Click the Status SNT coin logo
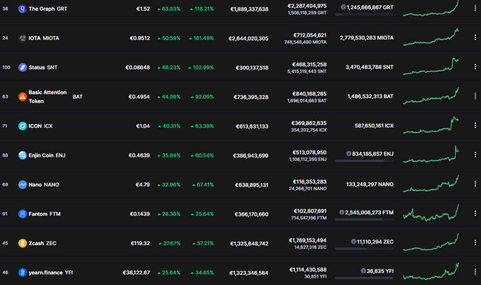 pyautogui.click(x=22, y=67)
